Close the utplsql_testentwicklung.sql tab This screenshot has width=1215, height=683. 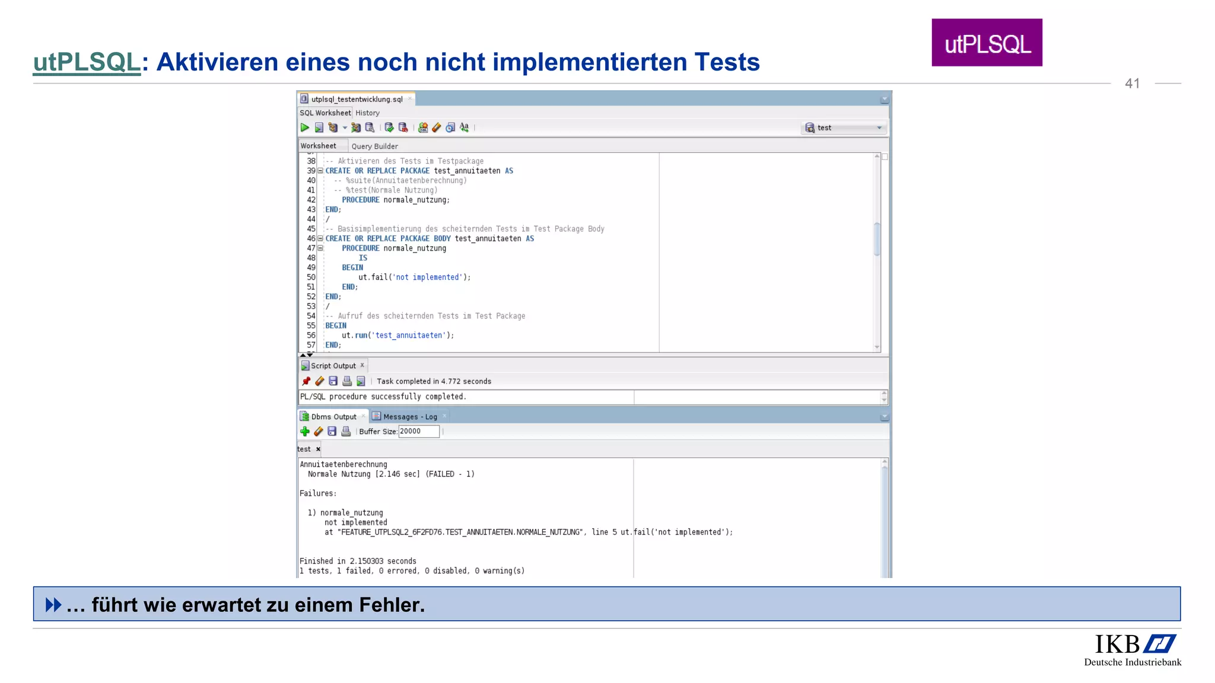(410, 99)
